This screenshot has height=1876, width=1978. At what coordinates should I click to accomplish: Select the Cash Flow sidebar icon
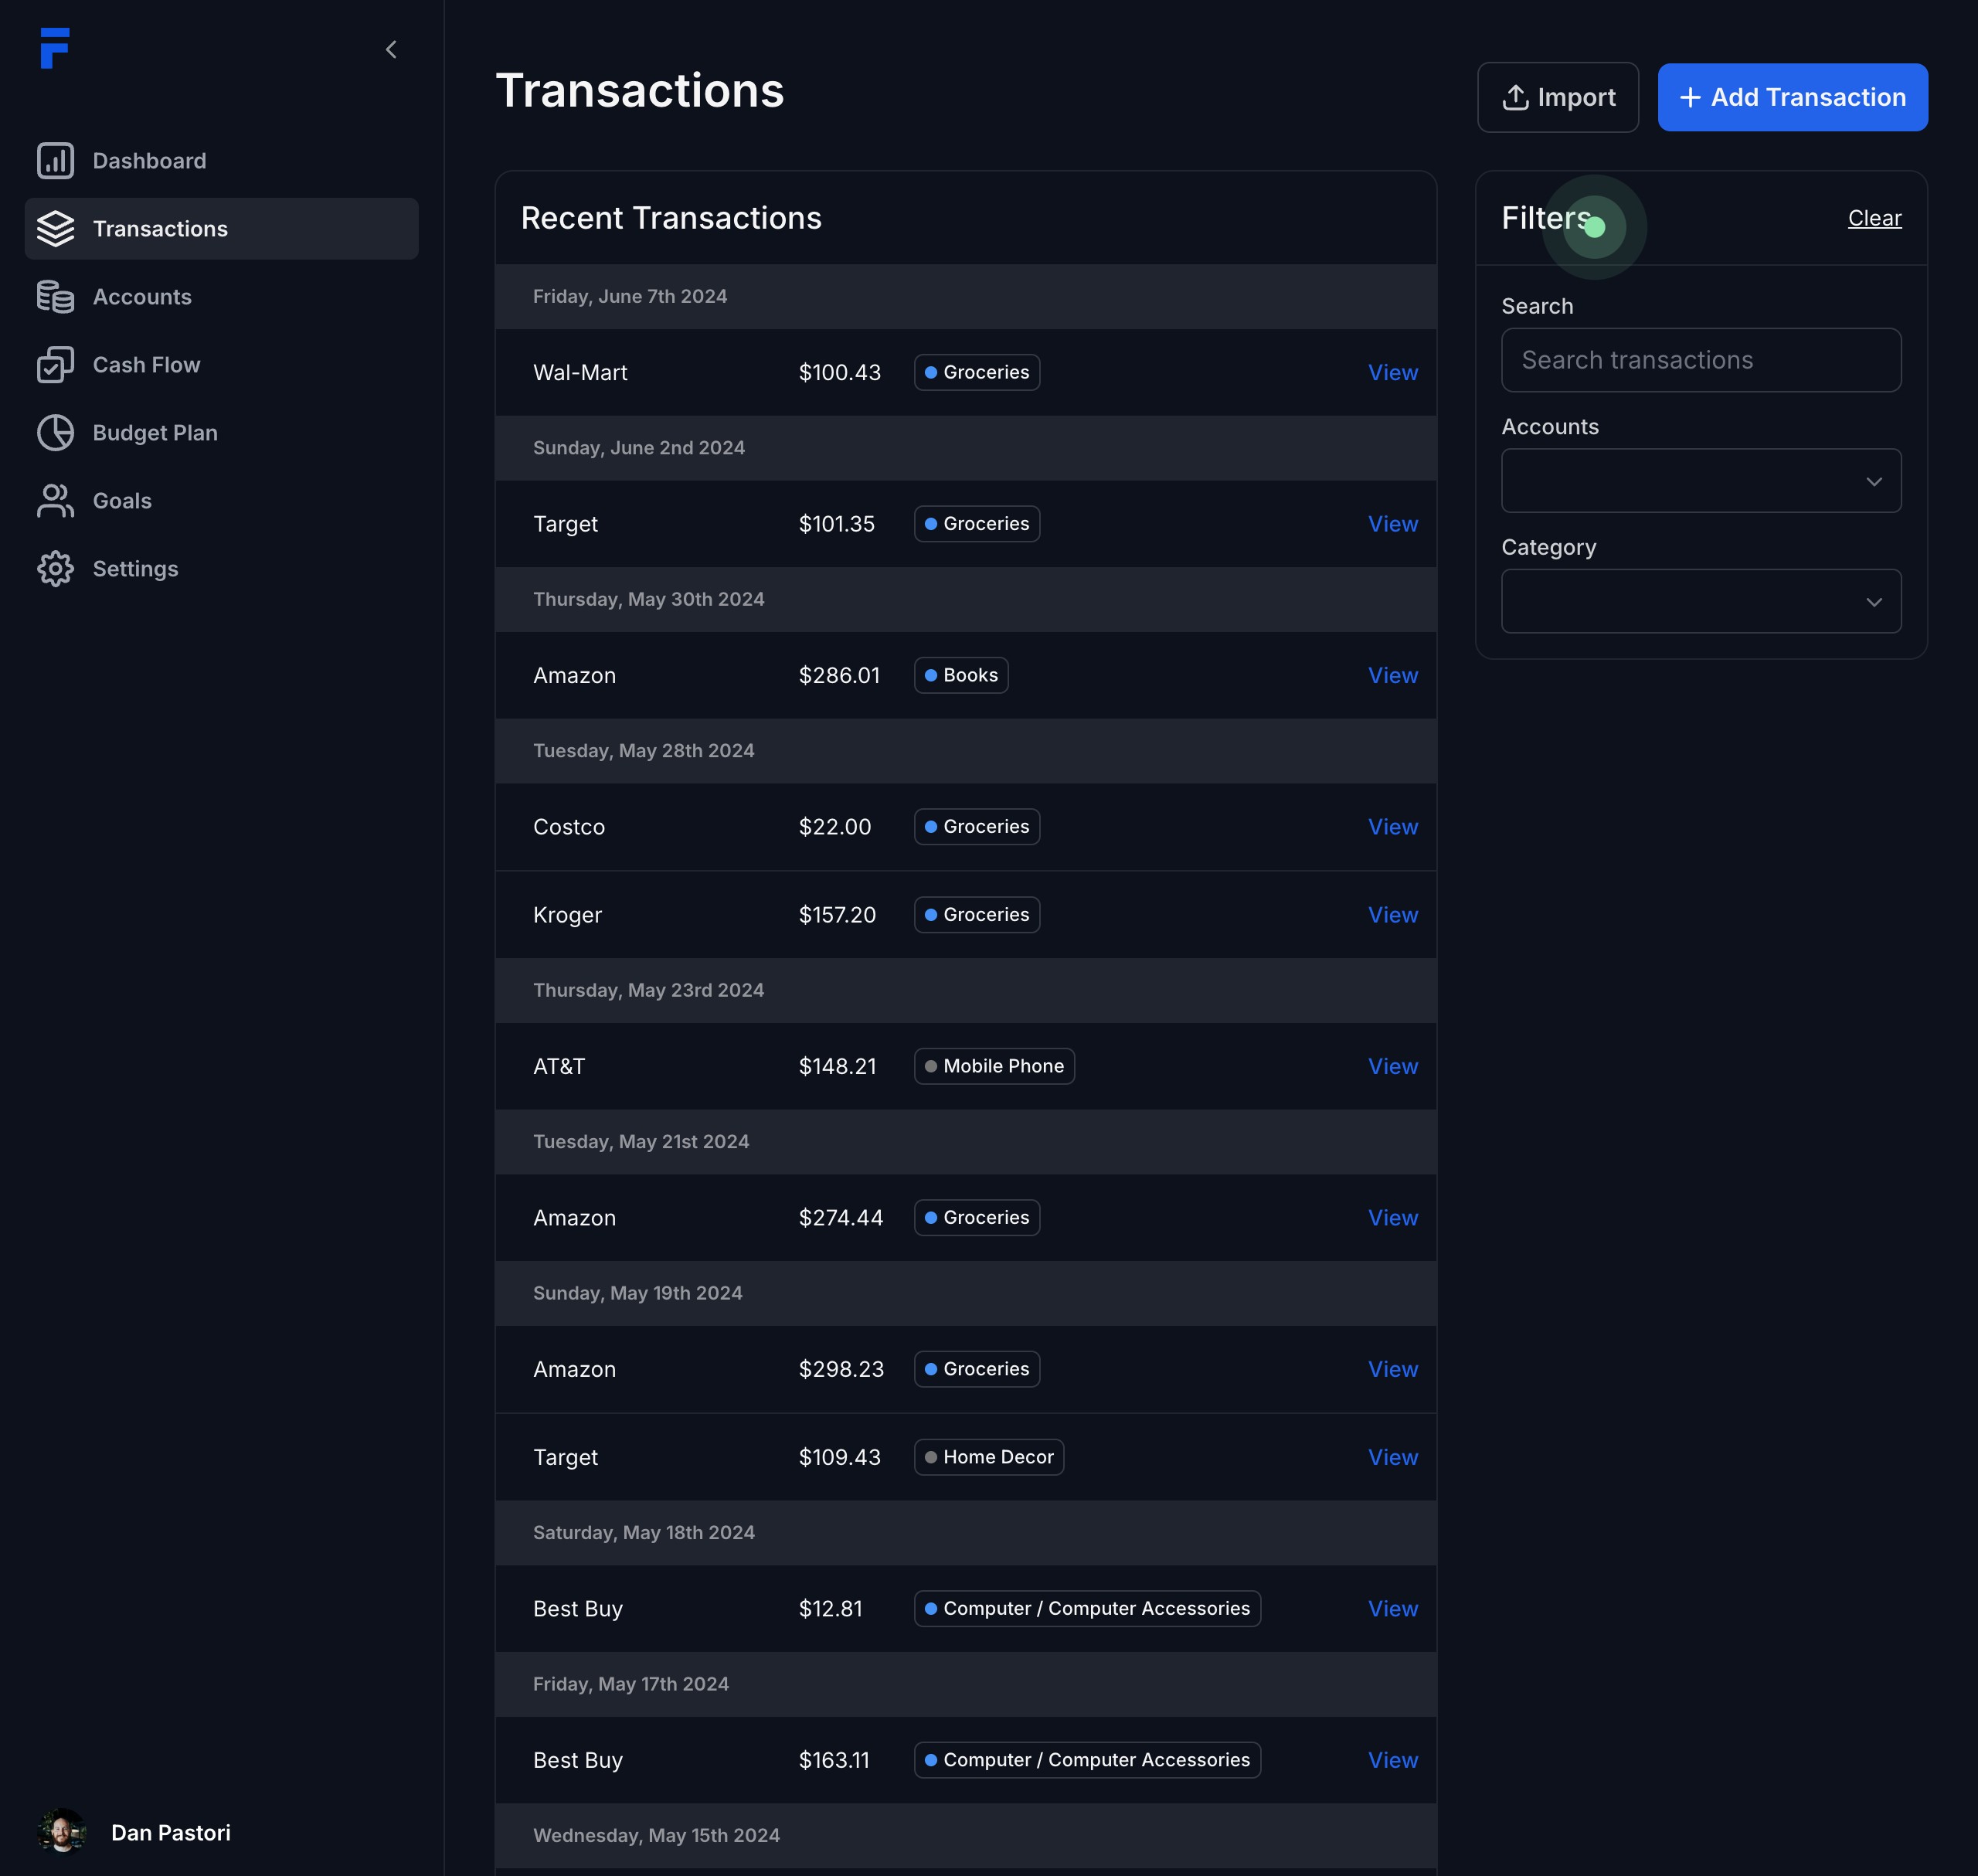tap(55, 365)
